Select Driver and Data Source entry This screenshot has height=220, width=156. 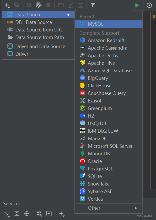pyautogui.click(x=38, y=46)
